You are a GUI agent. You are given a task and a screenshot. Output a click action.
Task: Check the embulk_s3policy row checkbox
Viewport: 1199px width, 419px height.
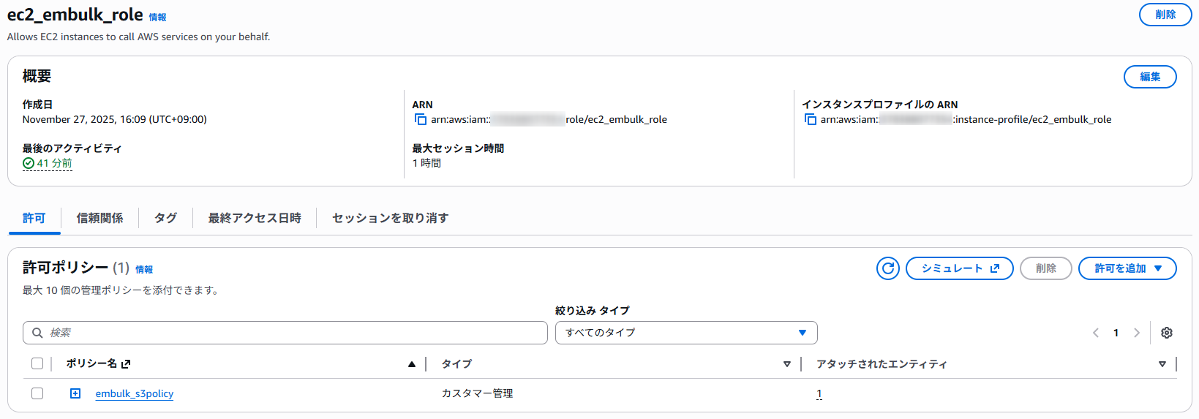(37, 393)
